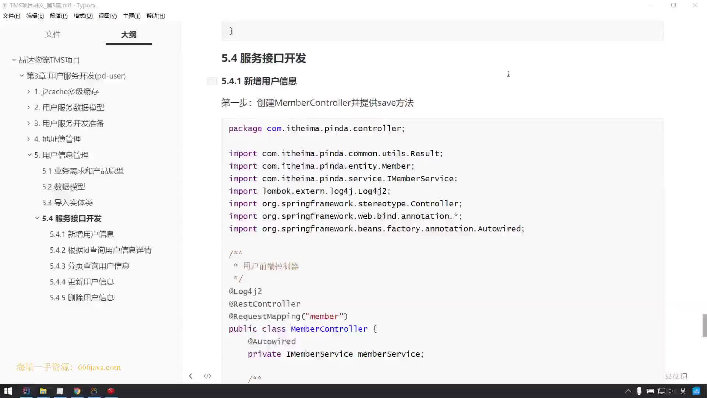Show hidden system tray icons
The image size is (707, 398).
pos(628,391)
